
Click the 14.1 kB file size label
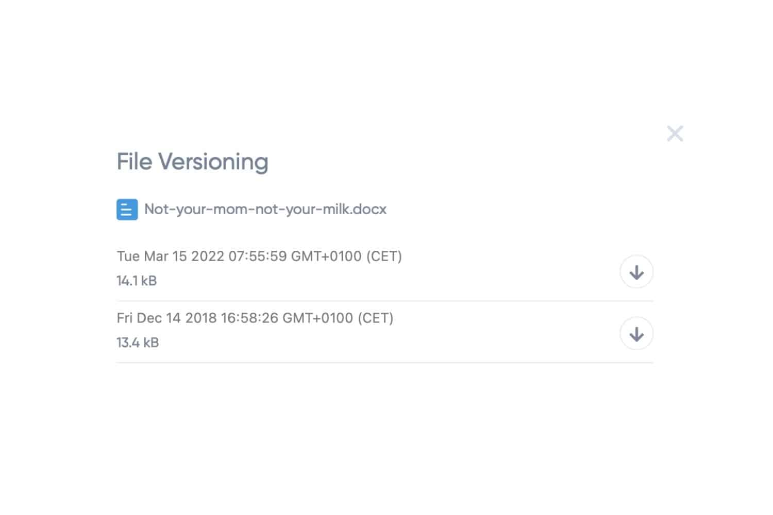click(137, 281)
